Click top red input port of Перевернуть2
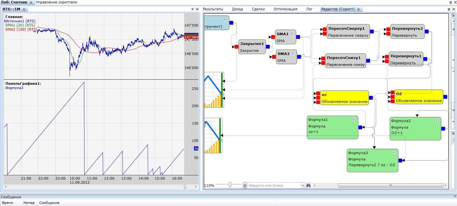 coord(388,29)
